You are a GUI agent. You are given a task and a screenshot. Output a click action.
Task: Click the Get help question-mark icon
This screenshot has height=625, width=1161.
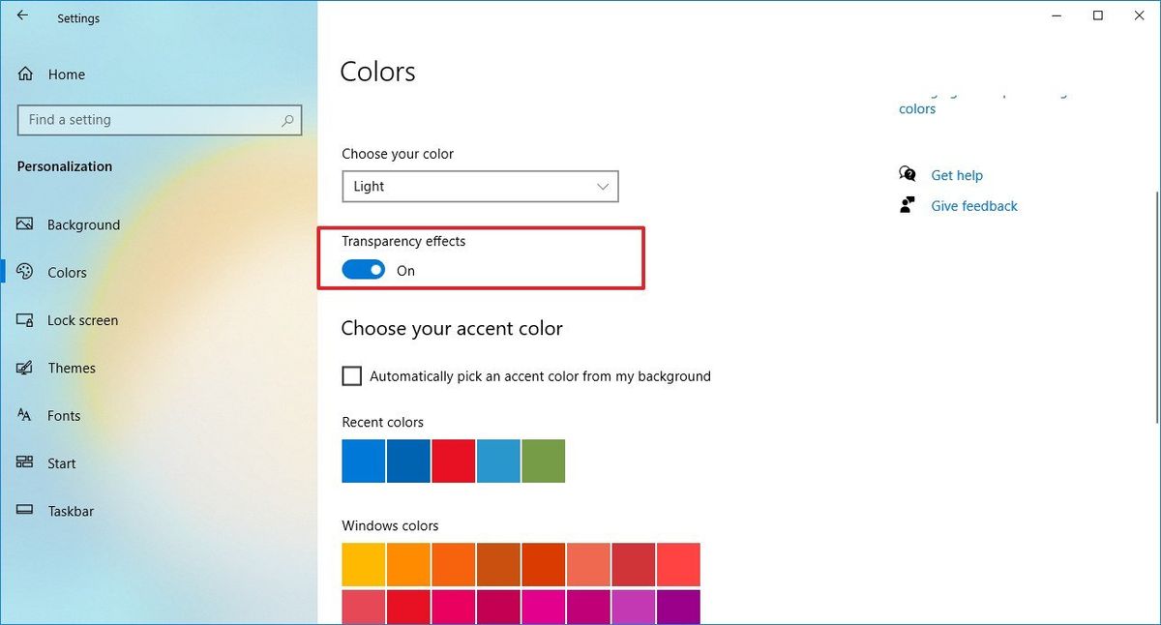tap(907, 174)
